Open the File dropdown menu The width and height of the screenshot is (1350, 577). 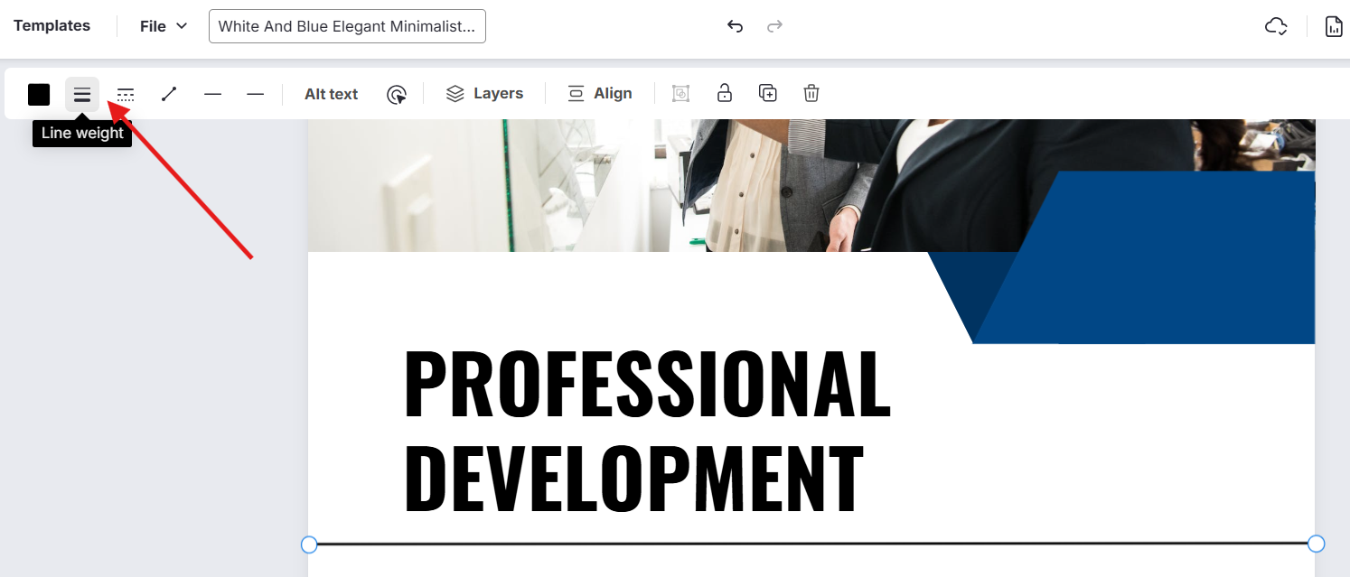coord(164,26)
